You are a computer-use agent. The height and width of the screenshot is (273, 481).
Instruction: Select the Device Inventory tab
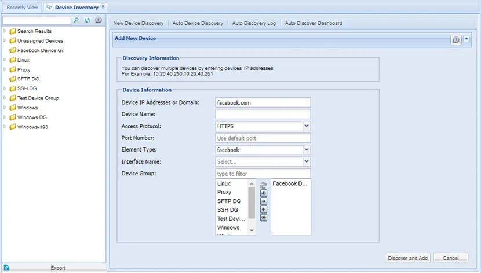click(x=76, y=8)
